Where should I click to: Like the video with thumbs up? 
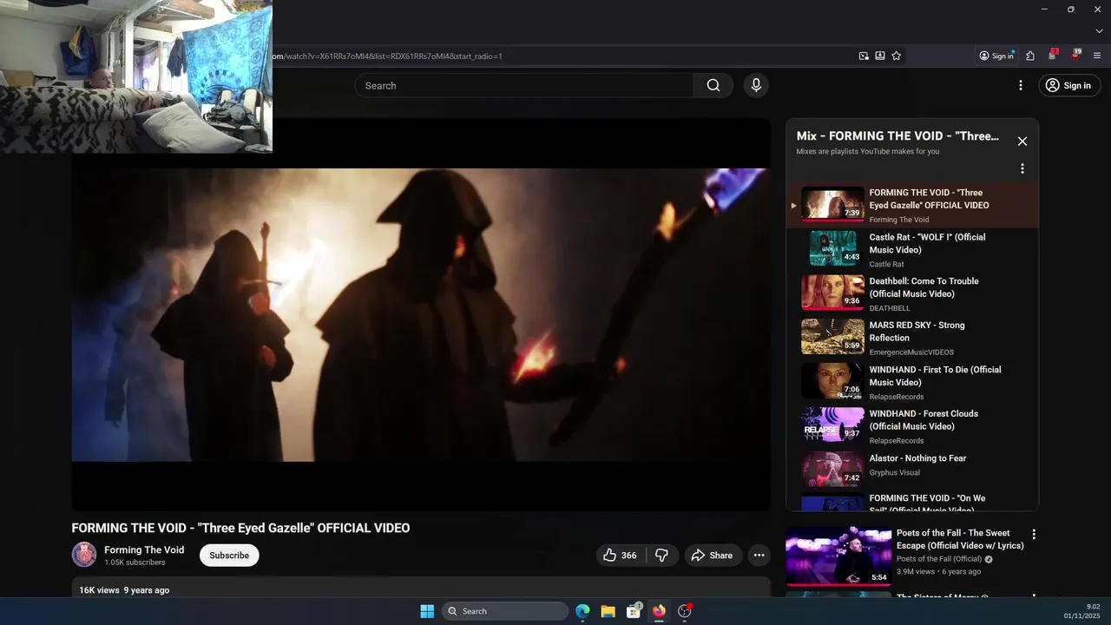coord(620,556)
